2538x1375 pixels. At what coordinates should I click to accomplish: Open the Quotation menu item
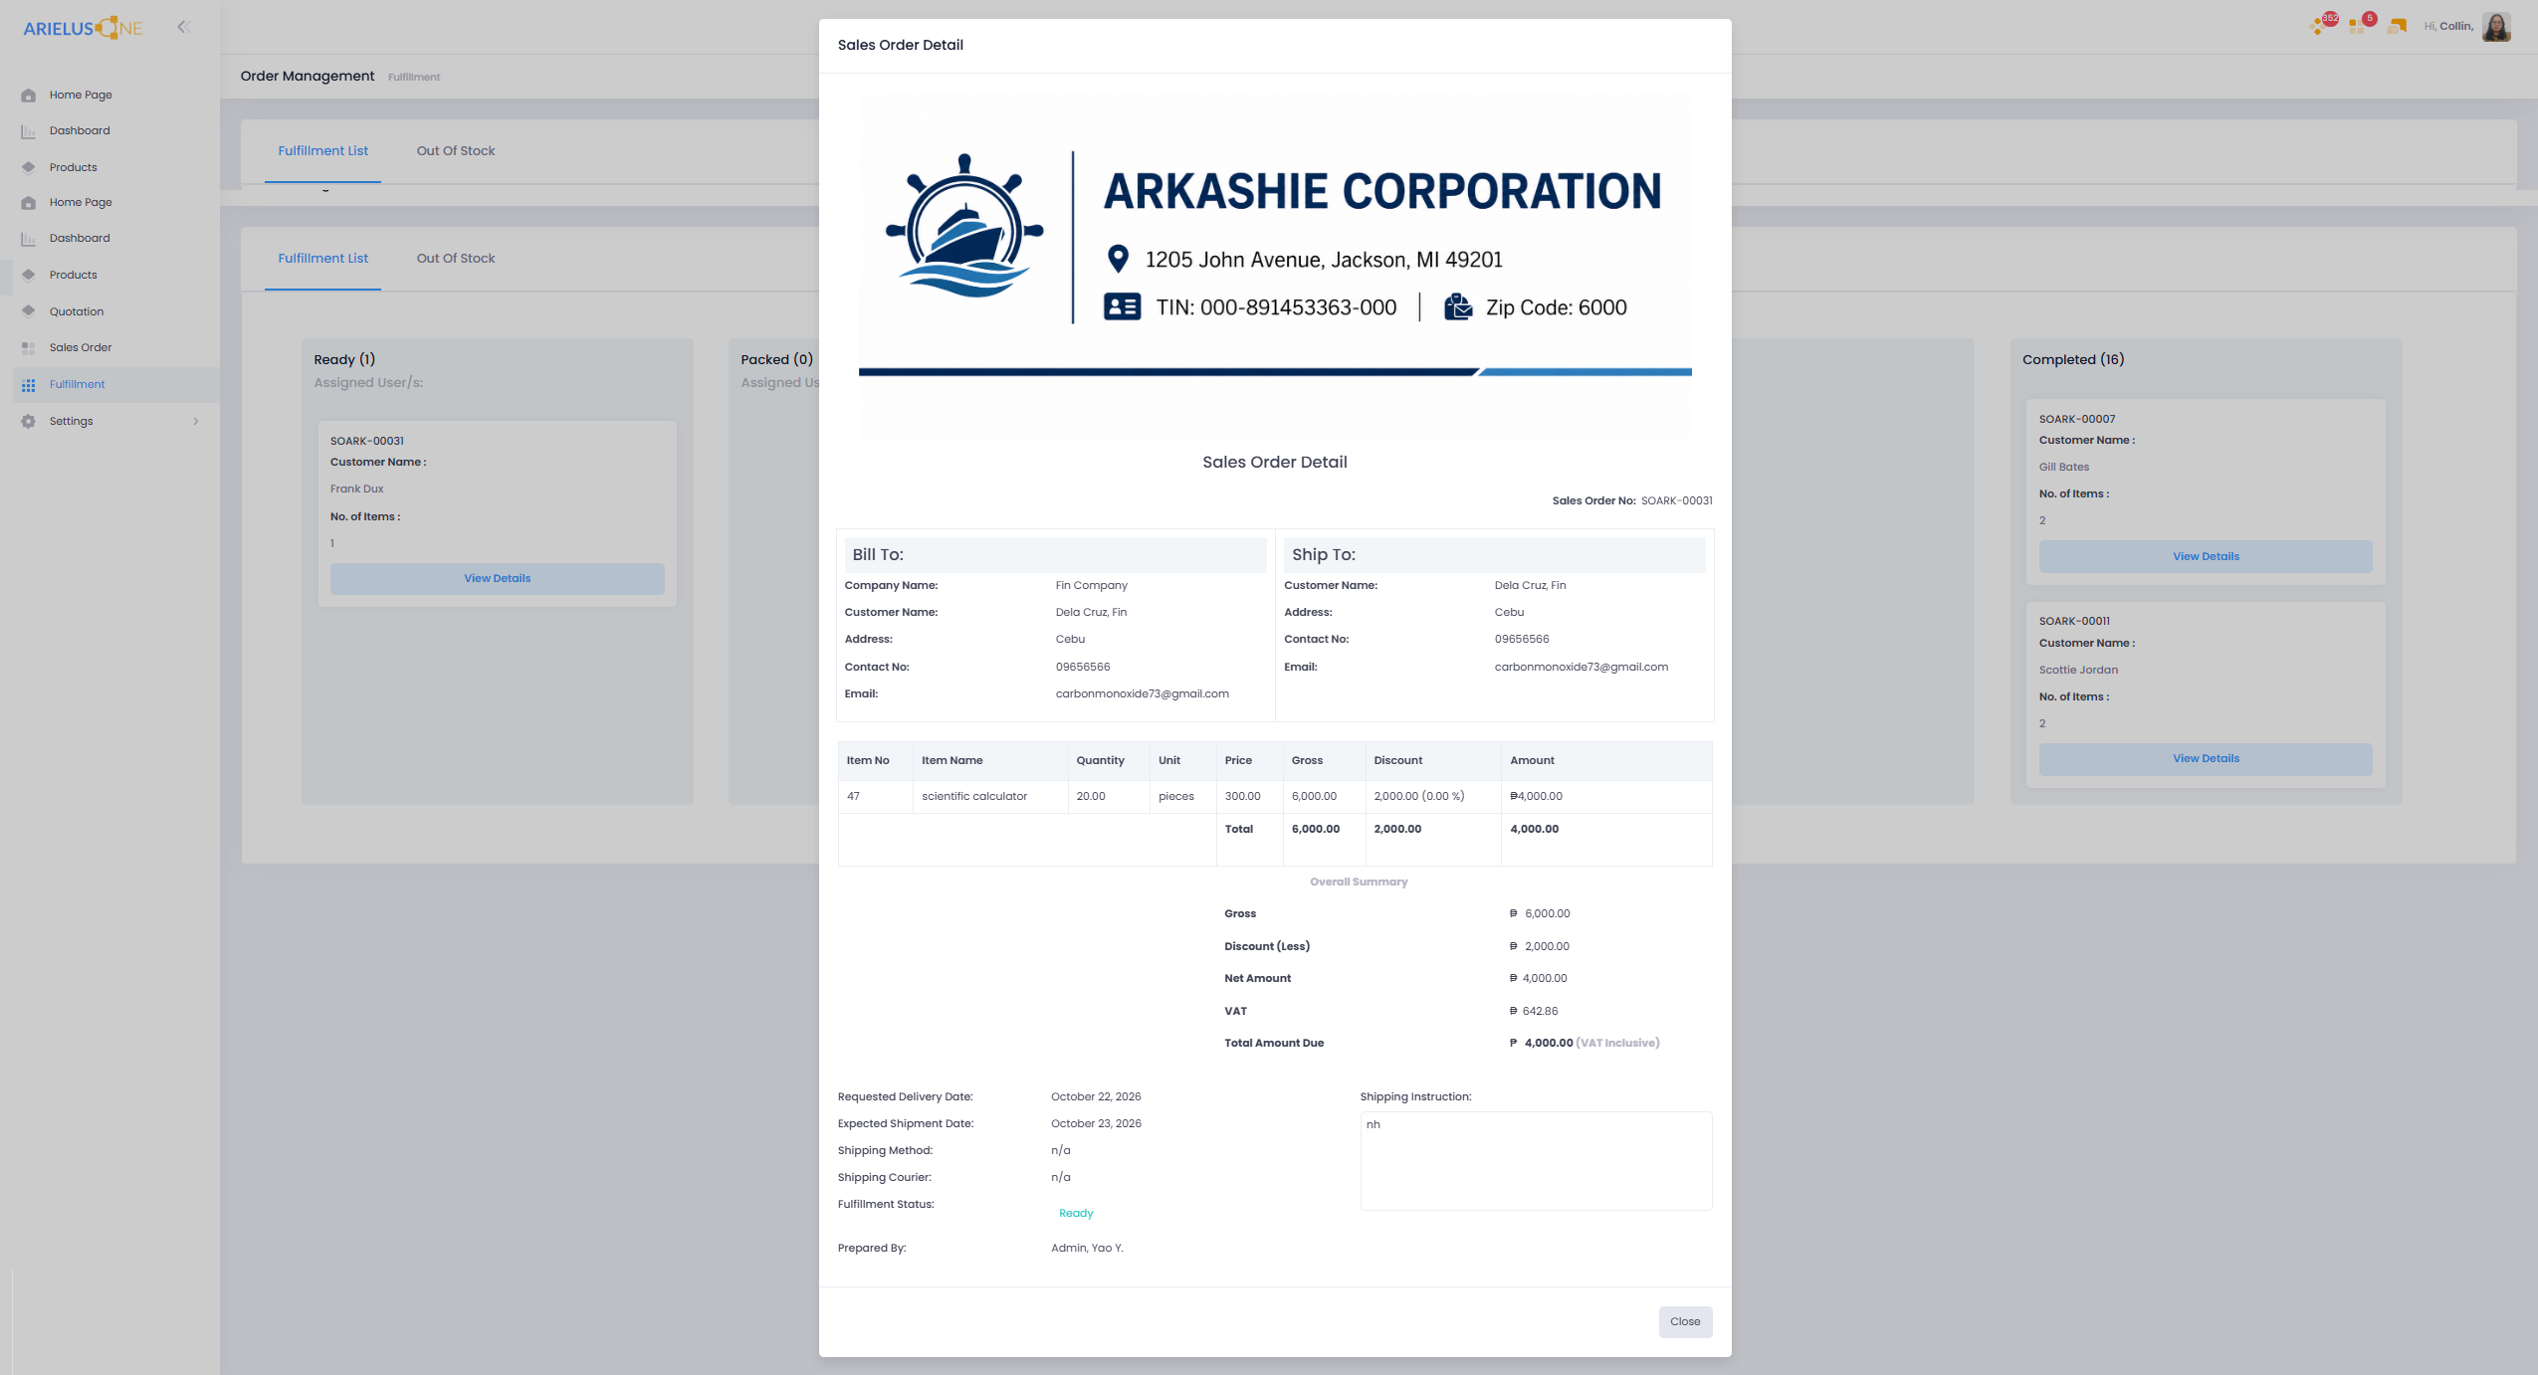(x=77, y=311)
